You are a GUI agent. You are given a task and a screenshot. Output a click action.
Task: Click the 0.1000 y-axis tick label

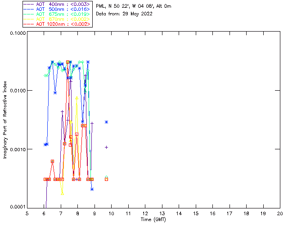[18, 33]
